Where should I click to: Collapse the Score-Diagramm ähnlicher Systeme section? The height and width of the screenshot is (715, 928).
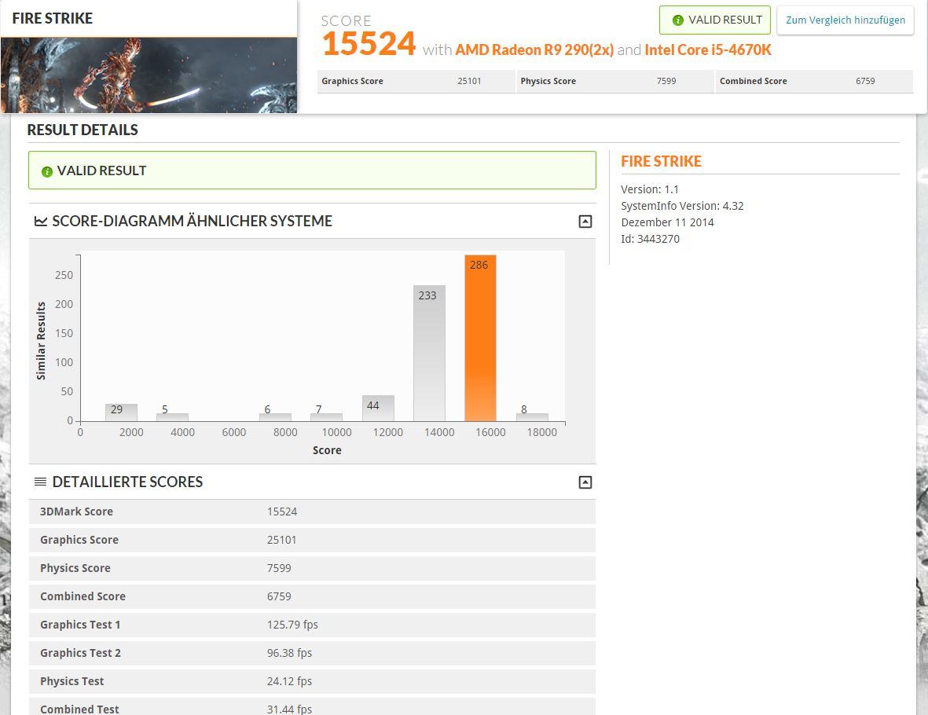click(585, 222)
